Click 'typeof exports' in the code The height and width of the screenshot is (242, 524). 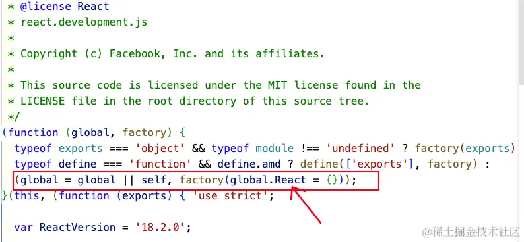59,148
